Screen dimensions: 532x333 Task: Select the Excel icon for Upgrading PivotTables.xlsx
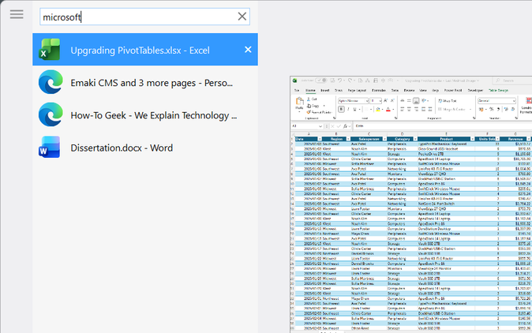pyautogui.click(x=51, y=50)
